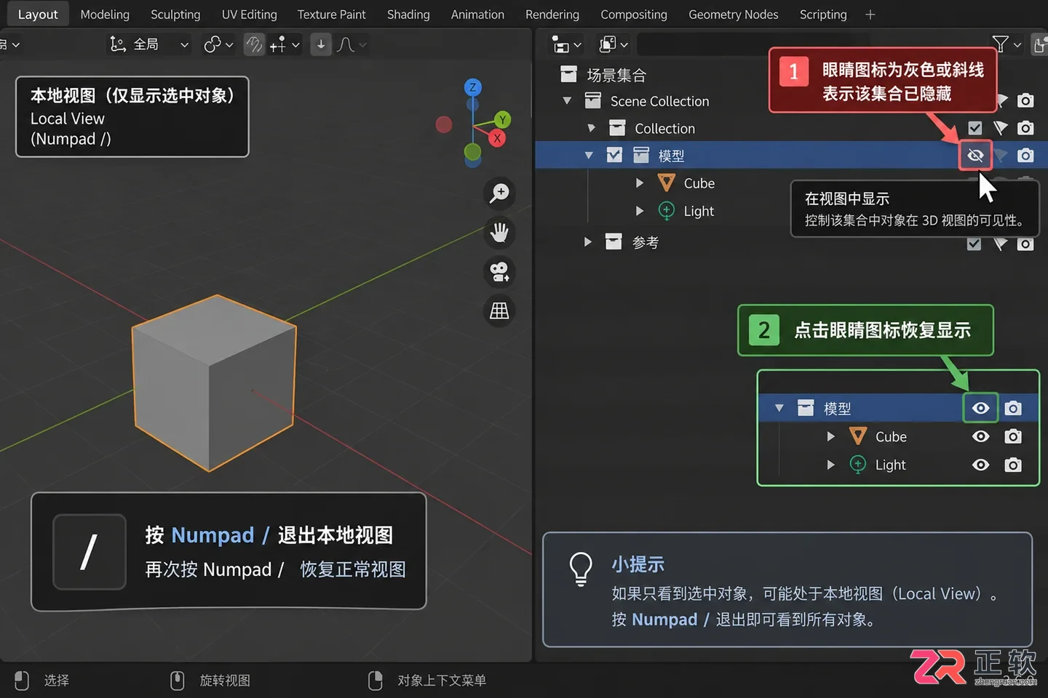Image resolution: width=1048 pixels, height=698 pixels.
Task: Toggle the Proportional Editing down-arrow button
Action: click(x=321, y=45)
